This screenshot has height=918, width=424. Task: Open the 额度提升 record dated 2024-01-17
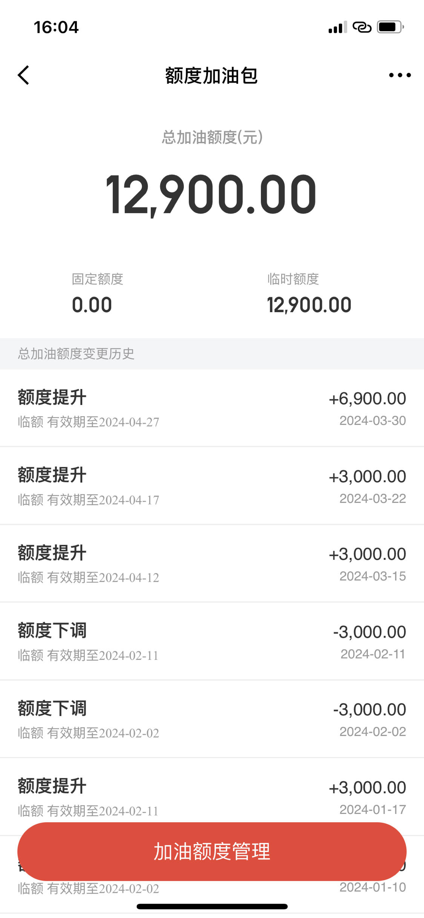coord(212,797)
